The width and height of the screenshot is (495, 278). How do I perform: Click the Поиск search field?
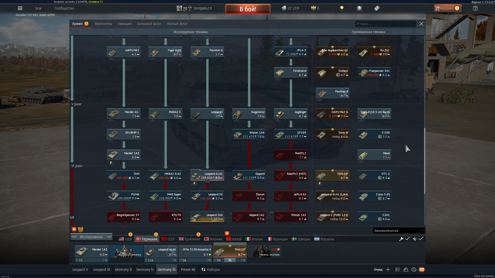[386, 24]
